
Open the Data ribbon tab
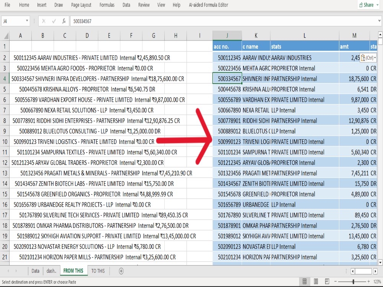click(x=126, y=5)
